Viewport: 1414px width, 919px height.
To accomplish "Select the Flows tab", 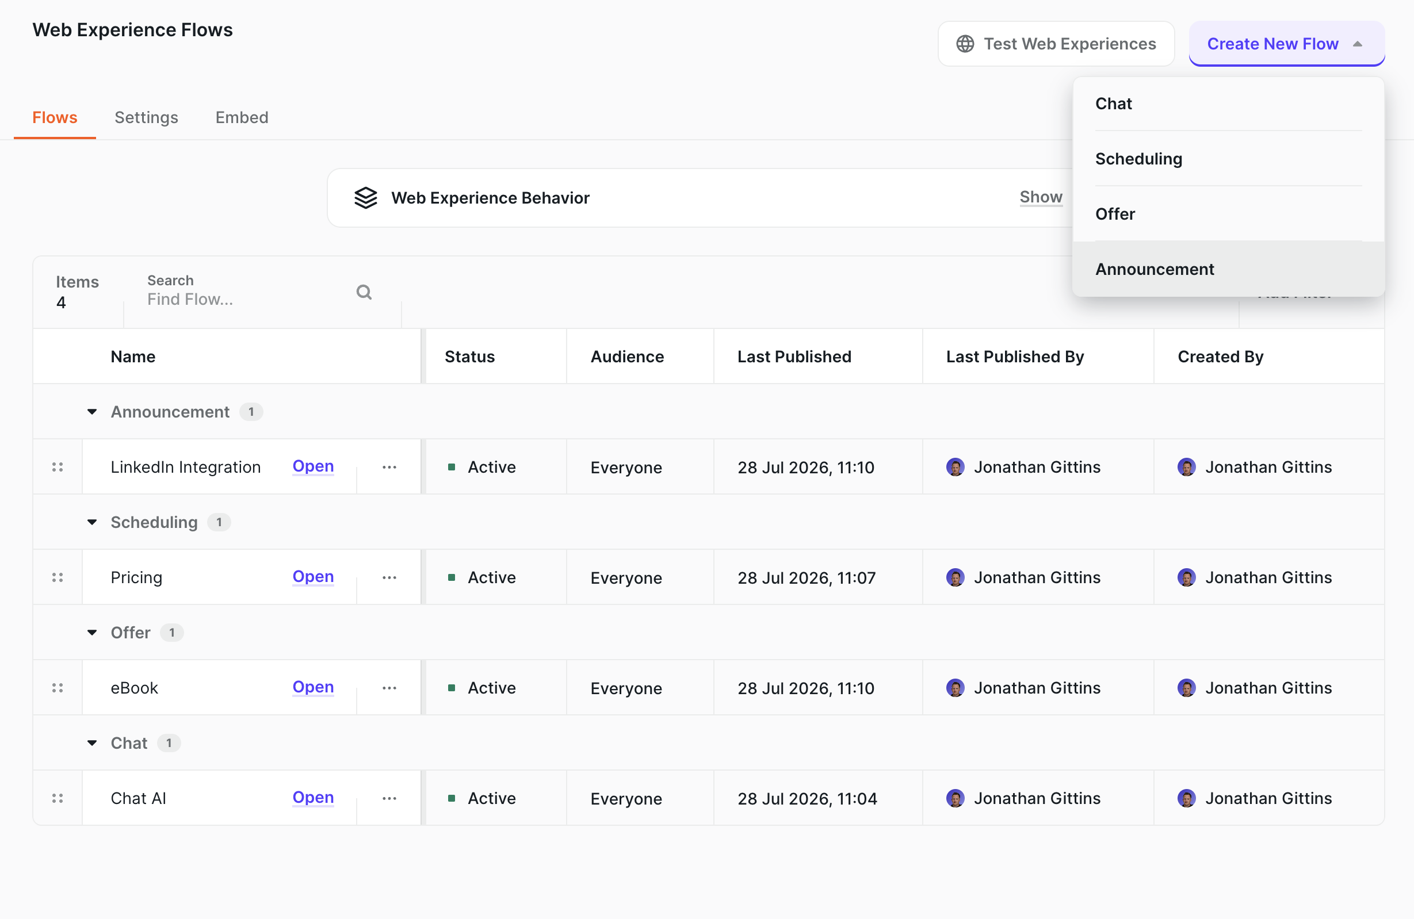I will (x=55, y=118).
